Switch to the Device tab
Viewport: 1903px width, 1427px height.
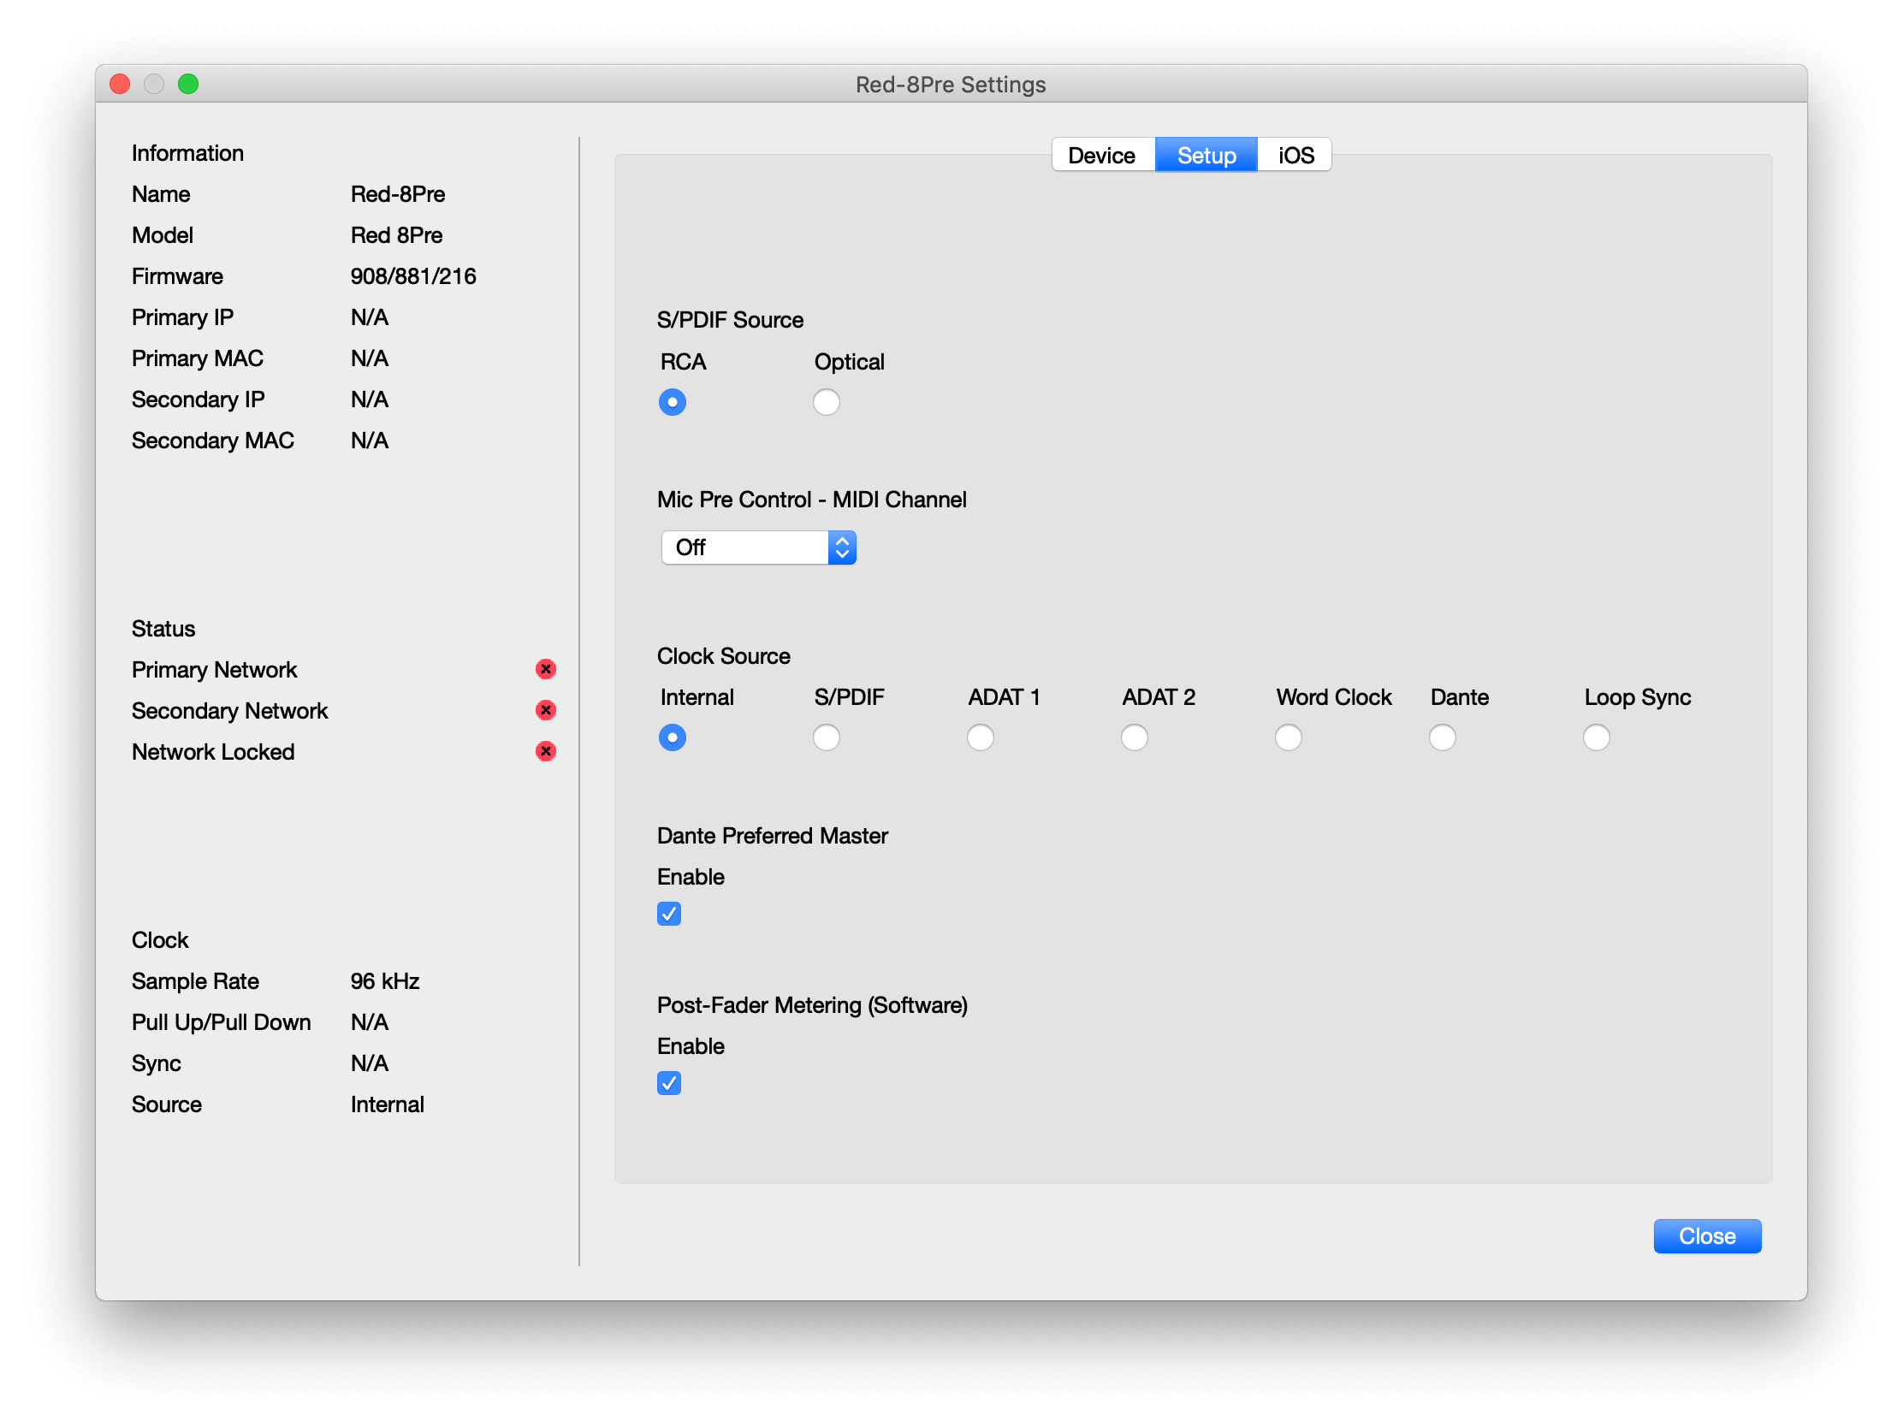point(1102,156)
